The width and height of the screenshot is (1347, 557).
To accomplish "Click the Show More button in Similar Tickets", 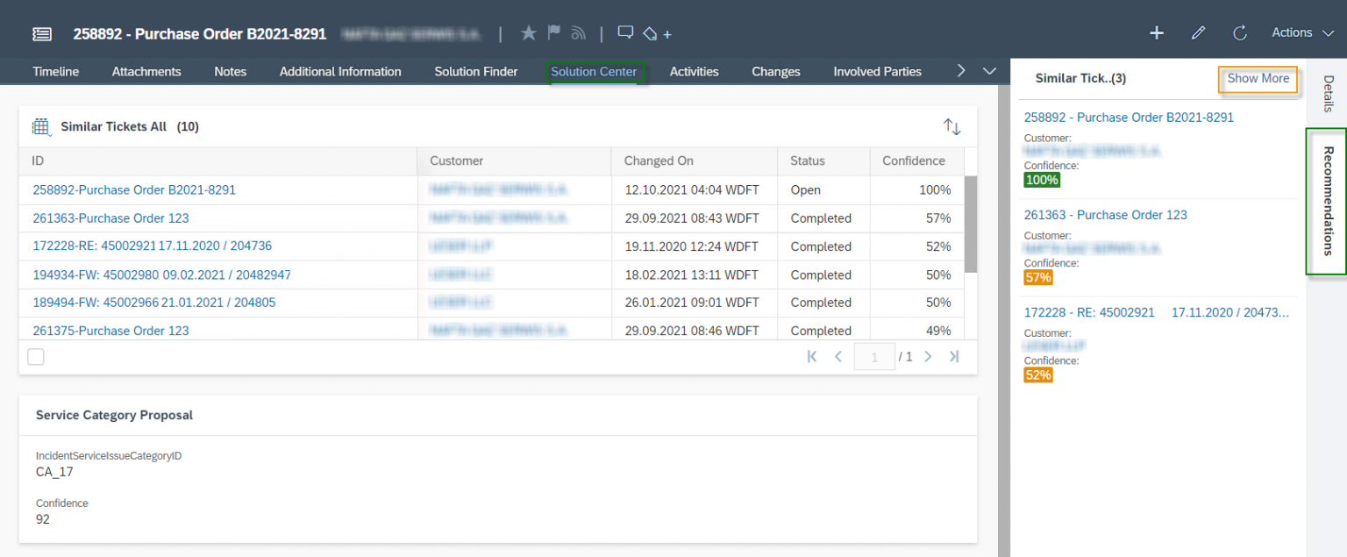I will pyautogui.click(x=1258, y=79).
